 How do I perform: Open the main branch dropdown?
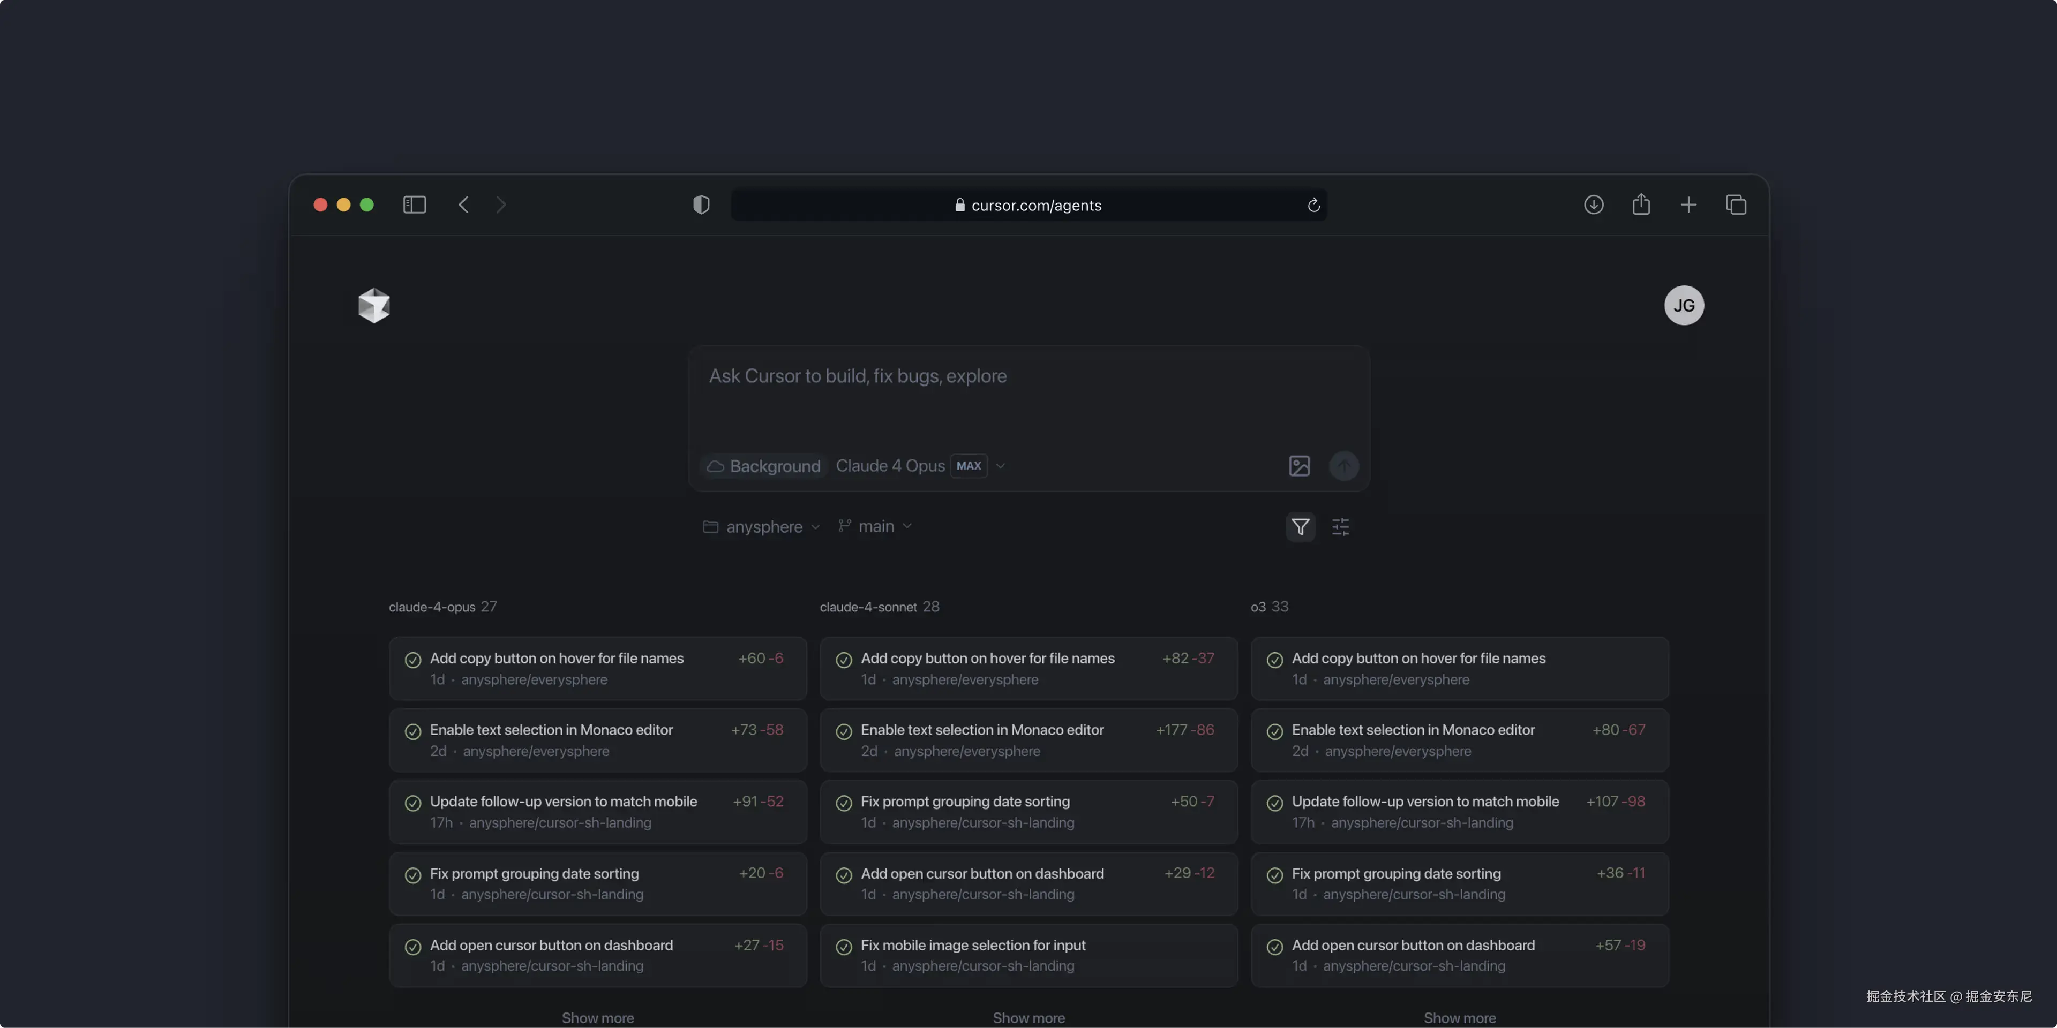pyautogui.click(x=875, y=527)
